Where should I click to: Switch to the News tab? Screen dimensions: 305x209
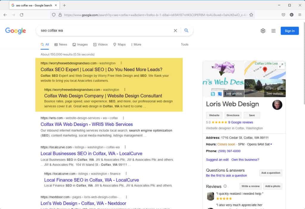point(61,45)
